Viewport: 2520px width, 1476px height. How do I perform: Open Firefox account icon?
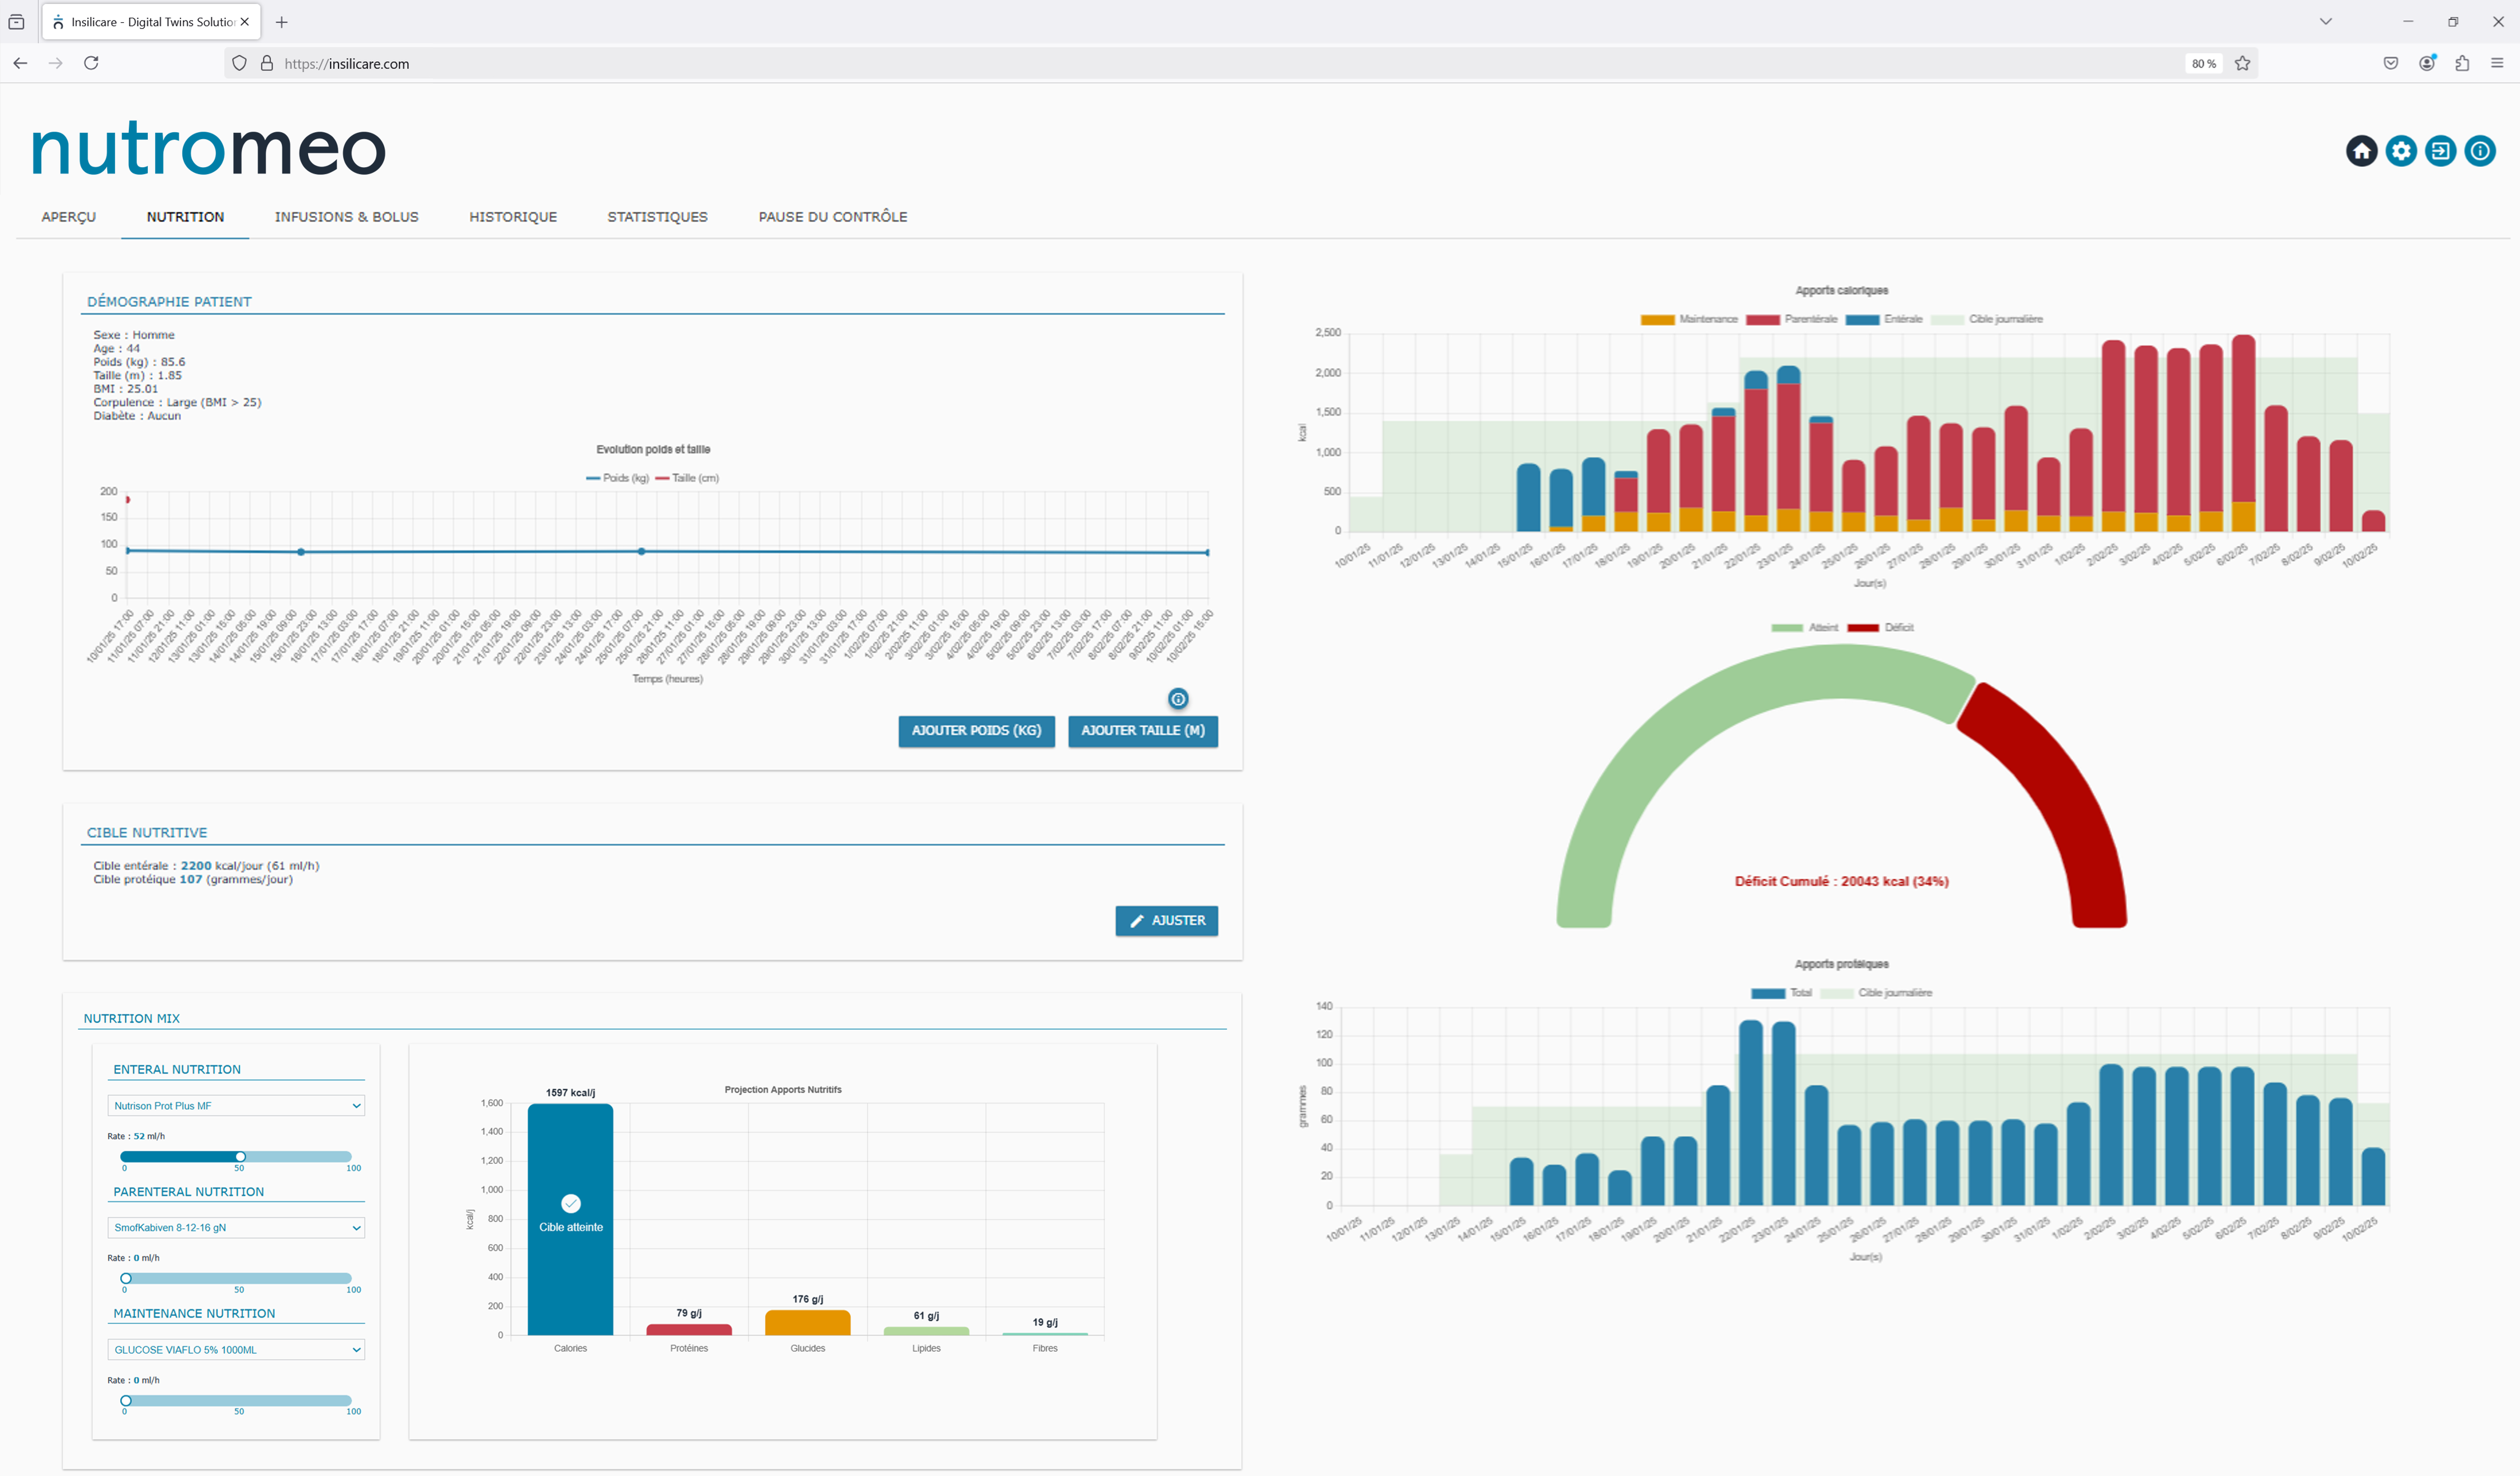coord(2426,63)
